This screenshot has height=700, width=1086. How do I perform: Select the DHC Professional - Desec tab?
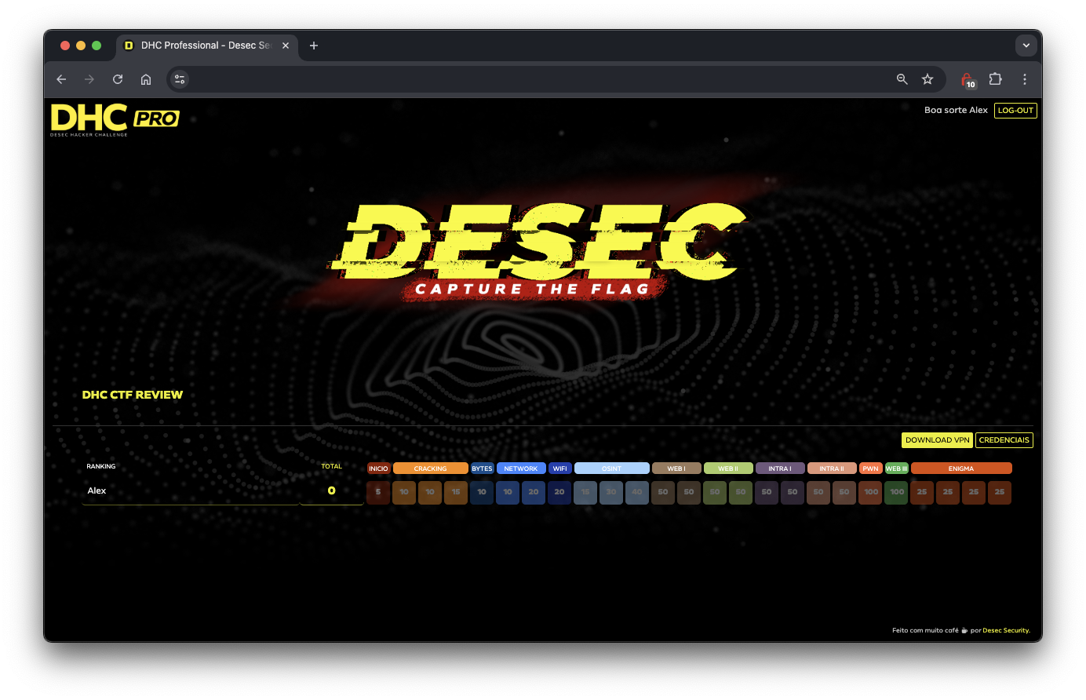tap(207, 46)
